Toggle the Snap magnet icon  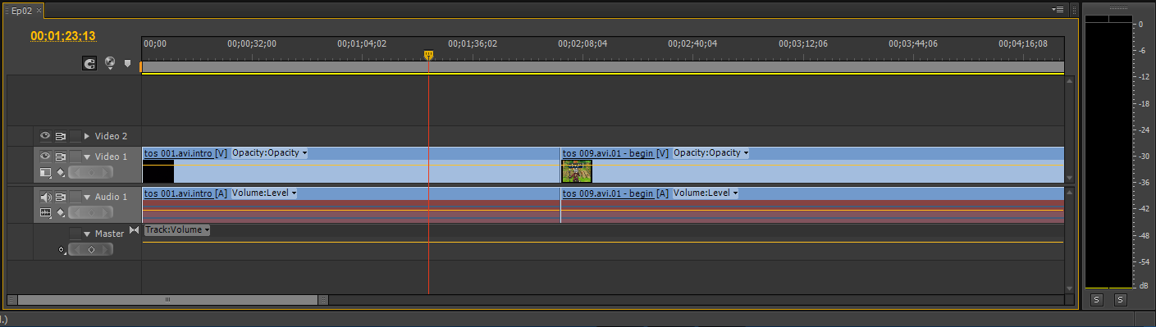89,63
